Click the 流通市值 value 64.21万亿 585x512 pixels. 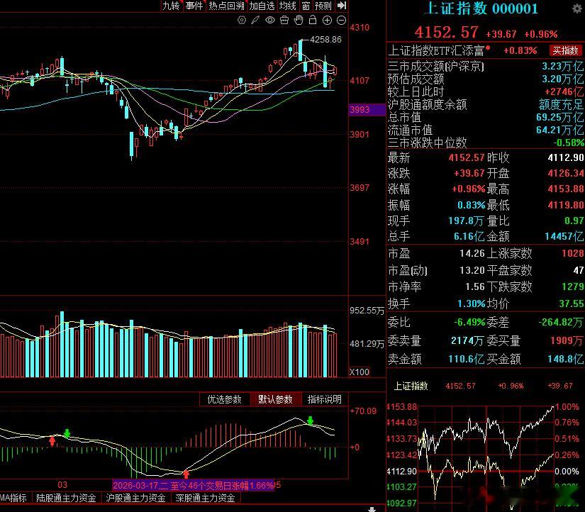[560, 130]
